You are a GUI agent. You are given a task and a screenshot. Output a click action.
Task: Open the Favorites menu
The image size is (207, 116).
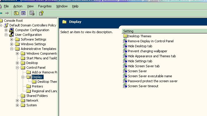[x=45, y=6]
